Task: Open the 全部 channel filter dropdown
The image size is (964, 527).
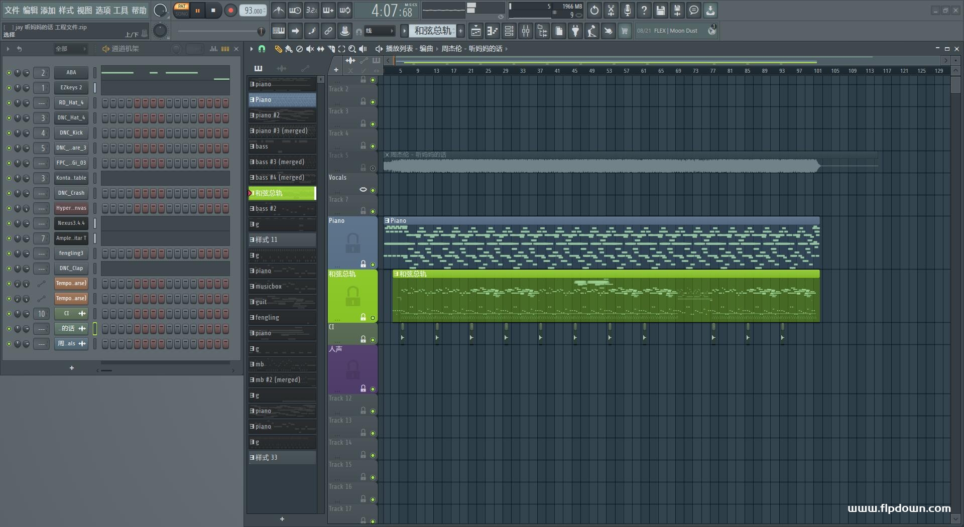Action: 70,49
